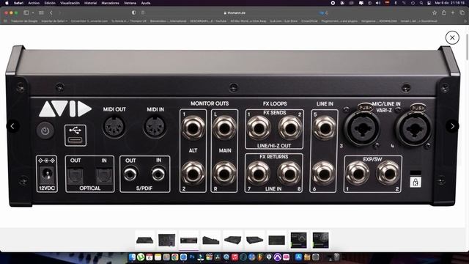Go forward to the next page
Viewport: 469px width, 264px height.
(59, 13)
